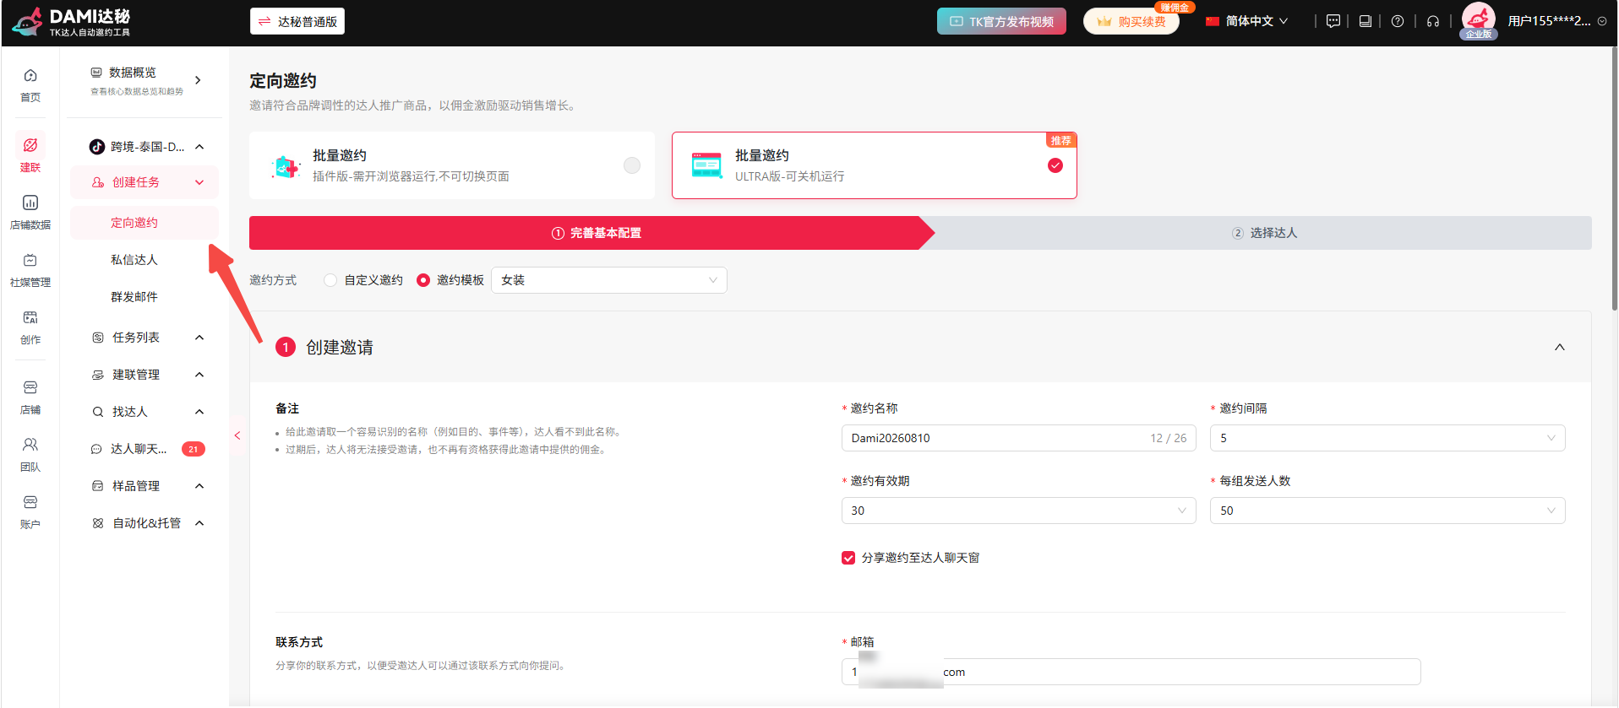
Task: Click the 达秘普通版 switch button
Action: [297, 21]
